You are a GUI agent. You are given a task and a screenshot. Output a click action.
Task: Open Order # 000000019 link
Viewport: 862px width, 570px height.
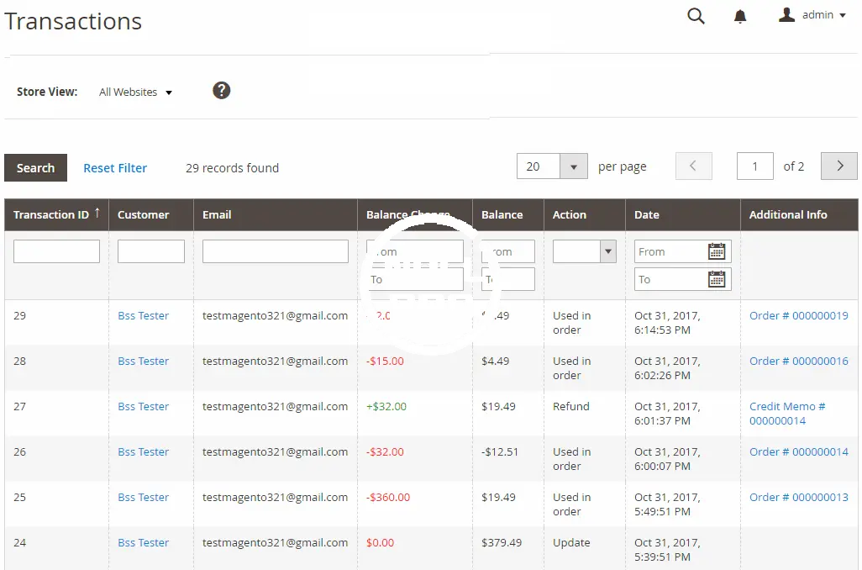(798, 316)
